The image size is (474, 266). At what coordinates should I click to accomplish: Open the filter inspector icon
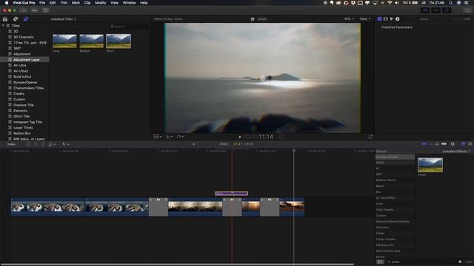392,19
